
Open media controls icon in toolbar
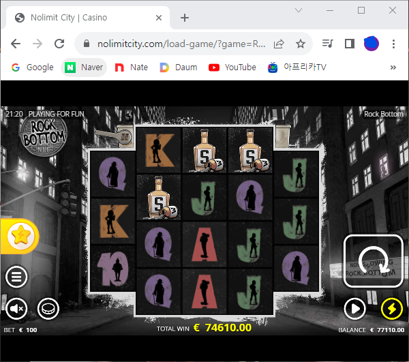[x=328, y=44]
